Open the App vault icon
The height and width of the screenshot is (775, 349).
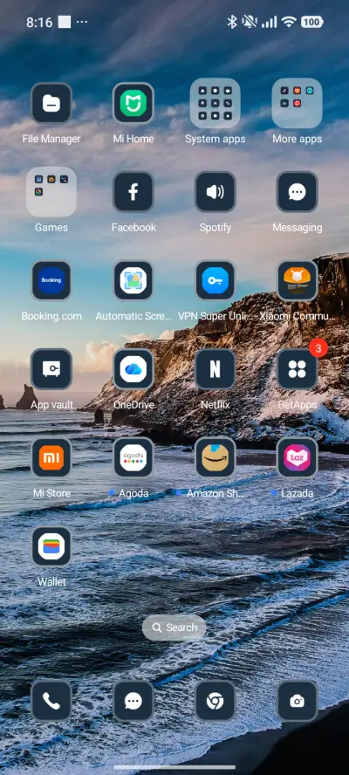coord(51,368)
